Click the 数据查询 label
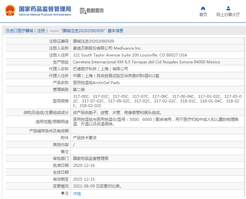The image size is (246, 199). [x=95, y=11]
